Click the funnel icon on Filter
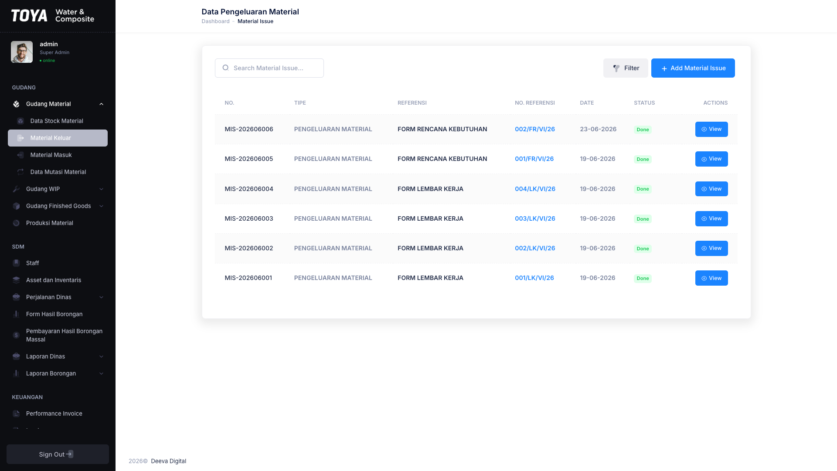837x471 pixels. click(x=616, y=68)
